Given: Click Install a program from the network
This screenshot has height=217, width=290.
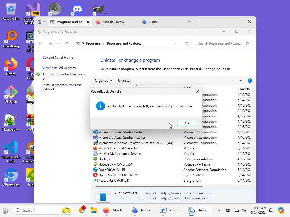Looking at the screenshot, I should pyautogui.click(x=62, y=87).
